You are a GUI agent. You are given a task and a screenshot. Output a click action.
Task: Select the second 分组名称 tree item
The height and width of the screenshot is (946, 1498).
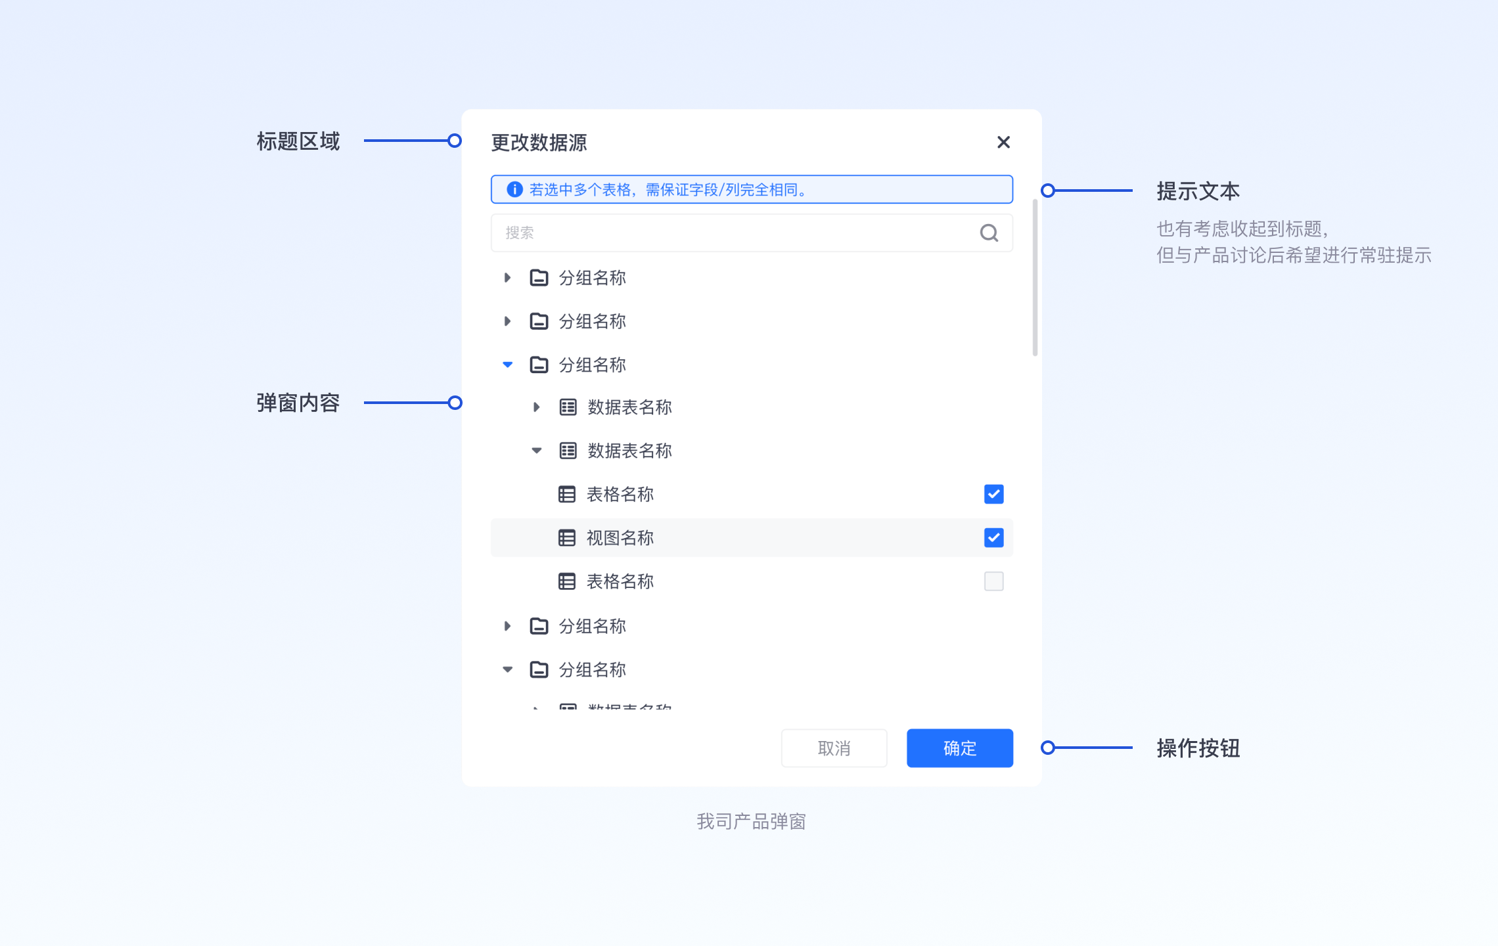point(592,321)
